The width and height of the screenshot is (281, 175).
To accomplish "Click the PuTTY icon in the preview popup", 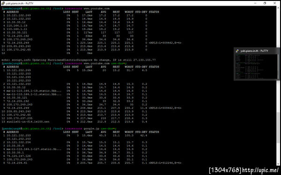I will pyautogui.click(x=237, y=51).
